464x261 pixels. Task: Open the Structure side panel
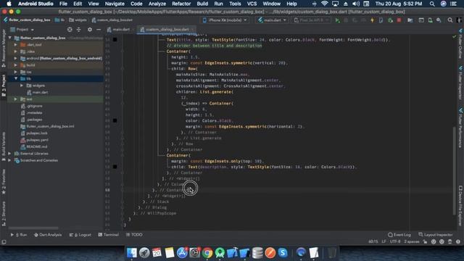(x=4, y=214)
